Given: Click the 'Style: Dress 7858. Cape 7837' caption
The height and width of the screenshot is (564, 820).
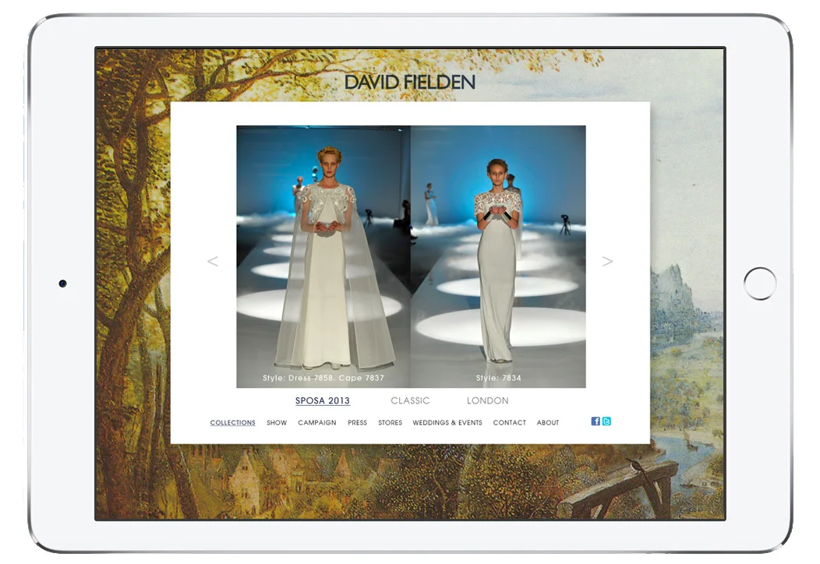Looking at the screenshot, I should point(323,377).
